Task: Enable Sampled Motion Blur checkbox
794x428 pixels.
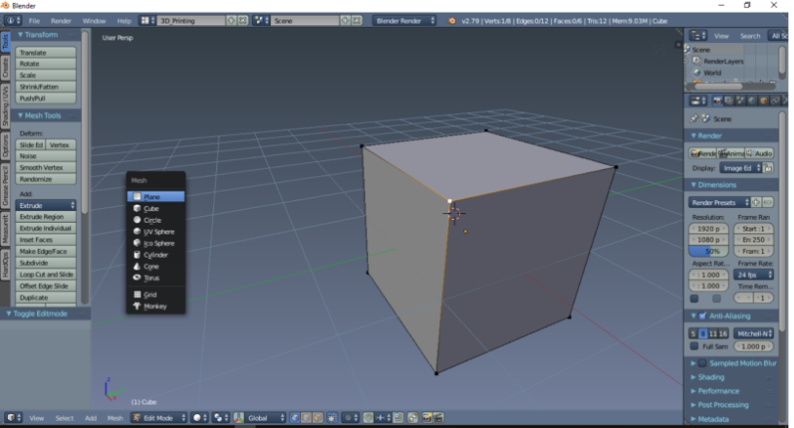Action: [x=702, y=363]
